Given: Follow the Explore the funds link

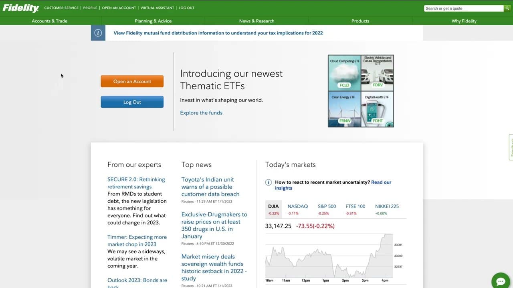Looking at the screenshot, I should (x=201, y=113).
